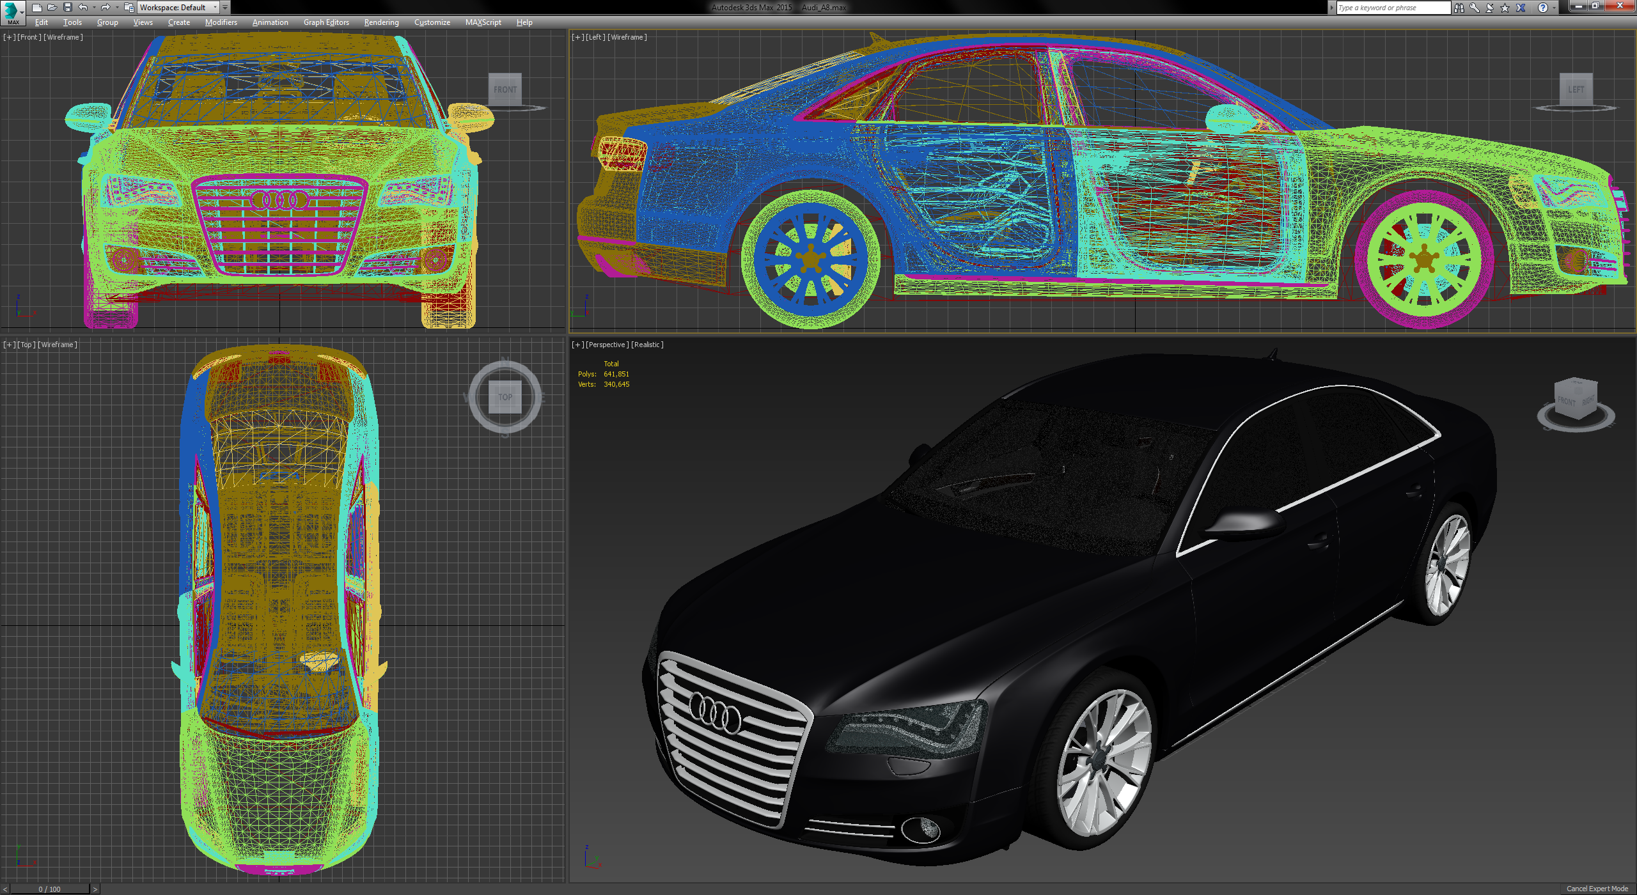Advance to the next frame
The height and width of the screenshot is (895, 1637).
(96, 889)
